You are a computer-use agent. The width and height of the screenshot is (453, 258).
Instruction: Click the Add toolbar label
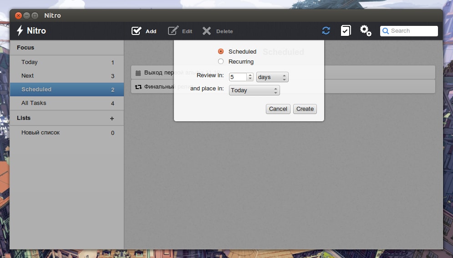(x=151, y=31)
